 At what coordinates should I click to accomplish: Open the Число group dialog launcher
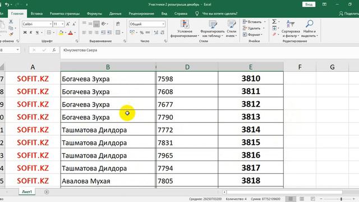[165, 41]
